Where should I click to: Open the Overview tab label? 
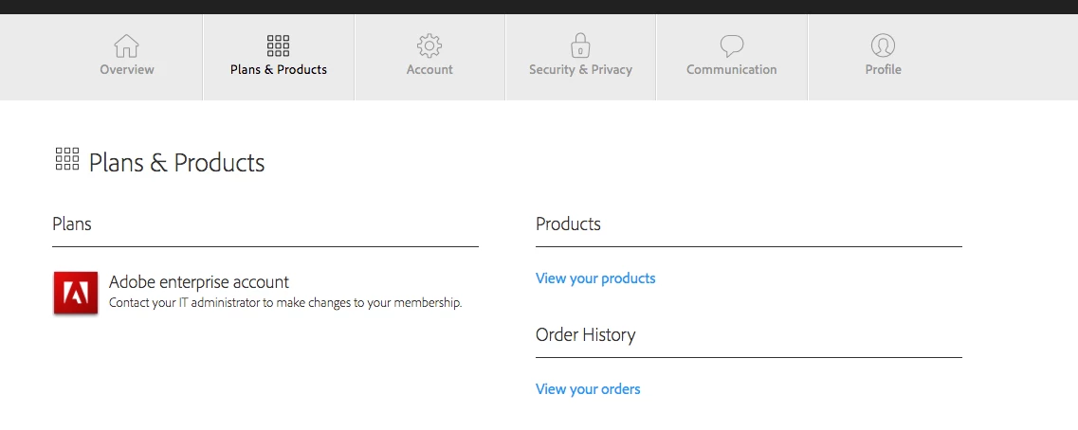[127, 69]
